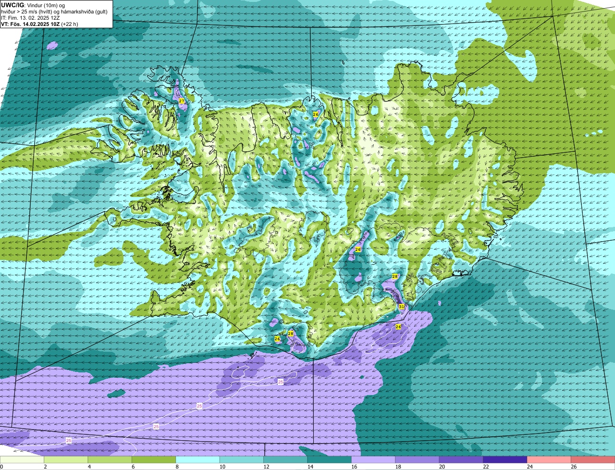Click the '6' tick label on the color scale
Viewport: 615px width, 470px height.
point(133,467)
